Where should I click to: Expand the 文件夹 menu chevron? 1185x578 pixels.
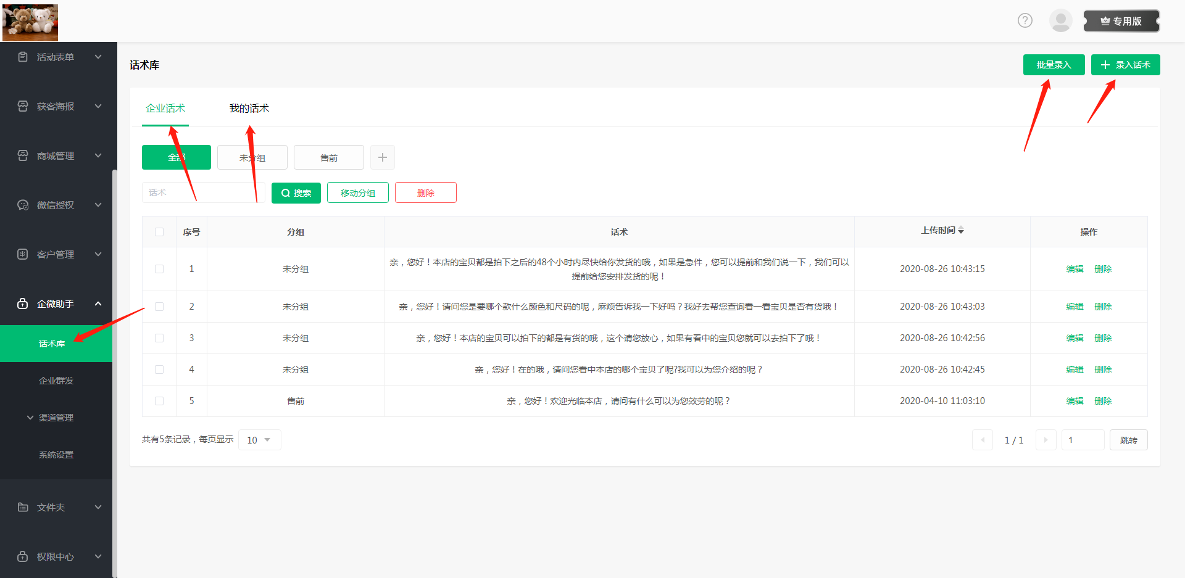point(98,507)
